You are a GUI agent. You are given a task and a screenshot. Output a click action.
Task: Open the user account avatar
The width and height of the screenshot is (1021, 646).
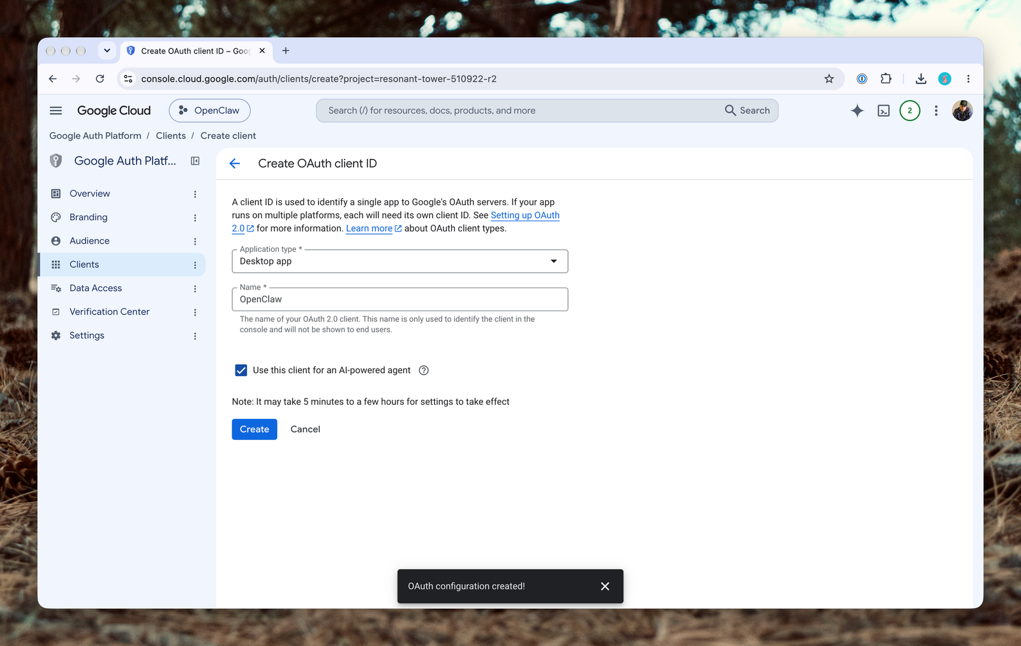962,110
